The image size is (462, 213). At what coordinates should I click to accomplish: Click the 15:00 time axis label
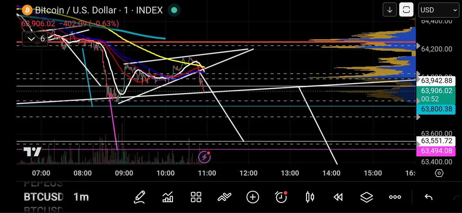pyautogui.click(x=373, y=173)
